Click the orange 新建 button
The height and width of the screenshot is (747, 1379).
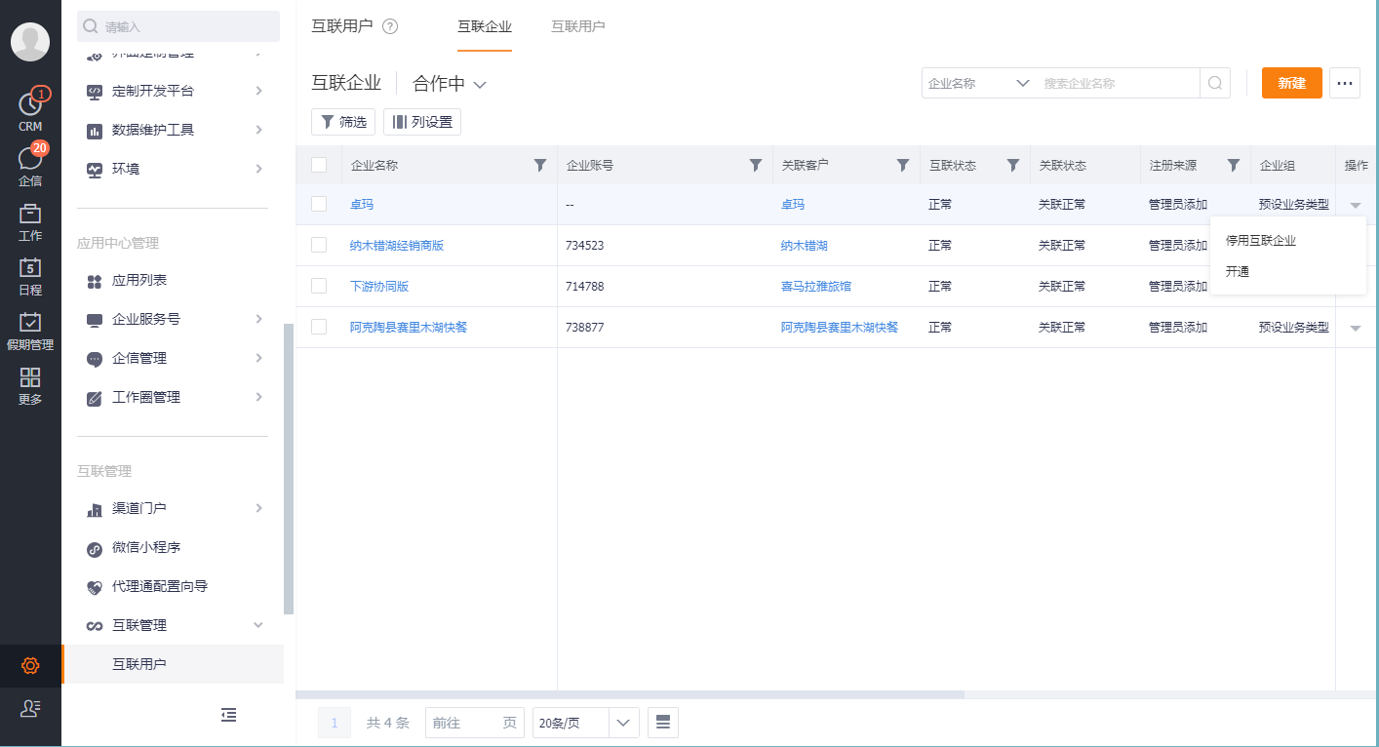click(1292, 83)
